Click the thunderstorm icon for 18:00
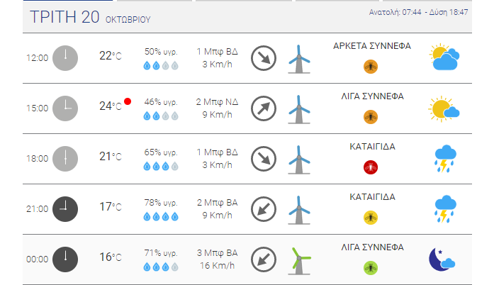The width and height of the screenshot is (494, 285). tap(445, 159)
